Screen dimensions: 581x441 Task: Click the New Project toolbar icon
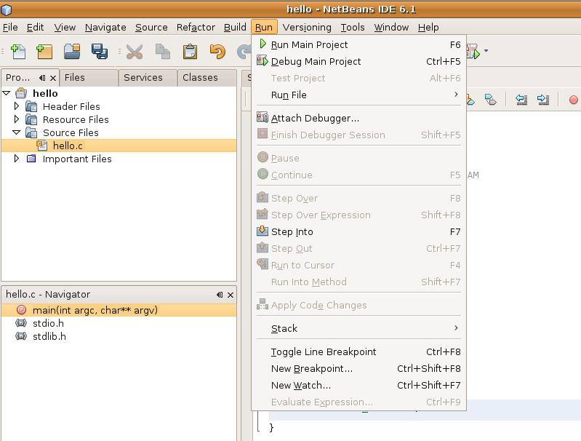point(44,51)
